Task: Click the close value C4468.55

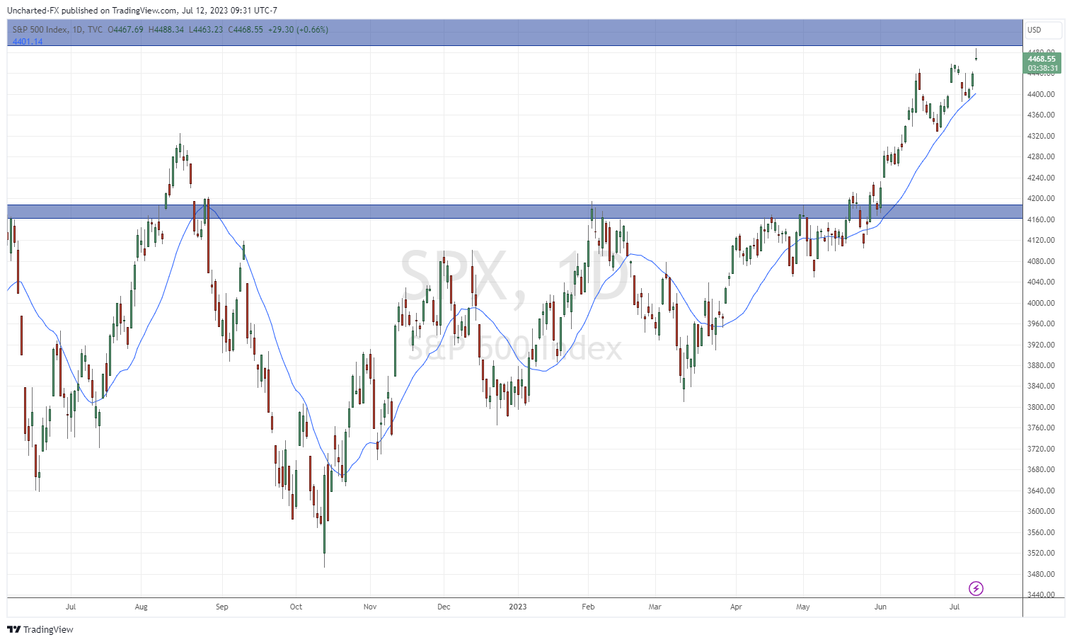Action: tap(246, 30)
